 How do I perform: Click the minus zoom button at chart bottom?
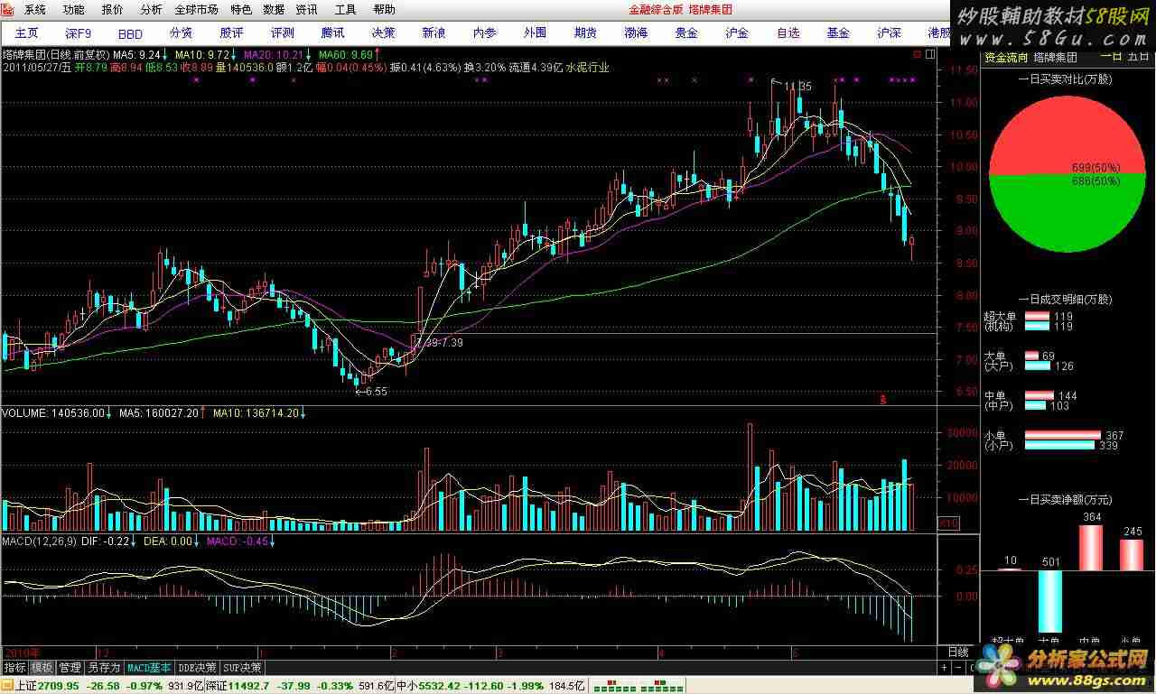tap(958, 668)
